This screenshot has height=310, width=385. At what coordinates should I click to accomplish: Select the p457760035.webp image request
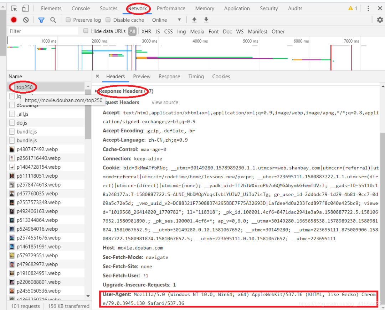pyautogui.click(x=46, y=193)
